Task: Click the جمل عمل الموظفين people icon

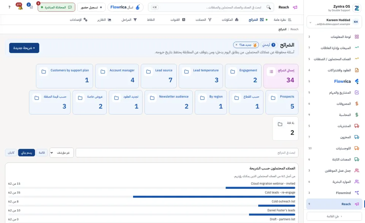Action: (357, 171)
